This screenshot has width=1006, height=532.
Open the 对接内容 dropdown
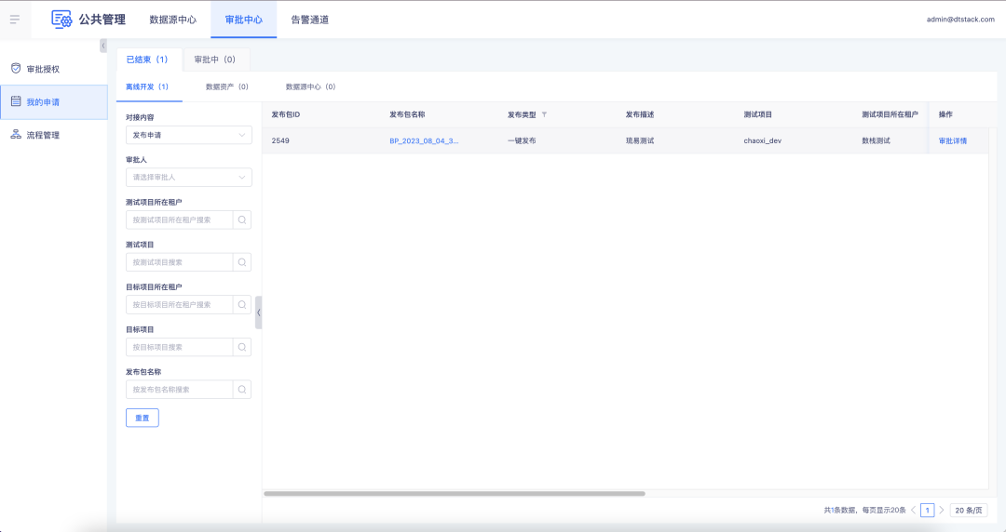(188, 135)
